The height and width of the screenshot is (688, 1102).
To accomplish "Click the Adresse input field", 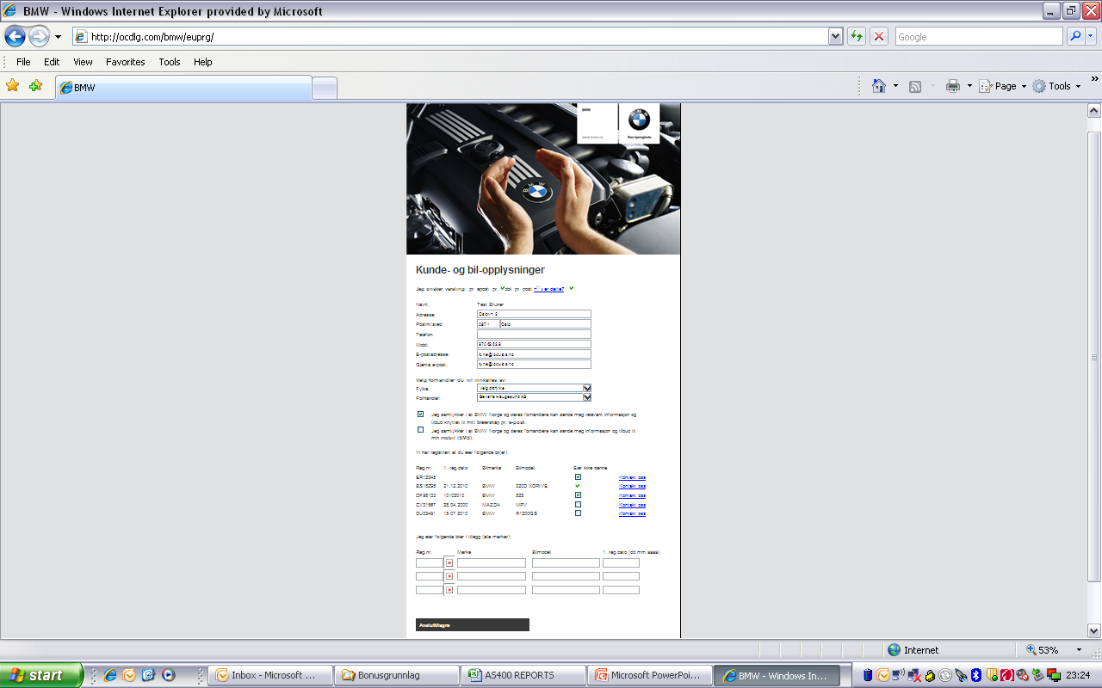I will tap(534, 314).
